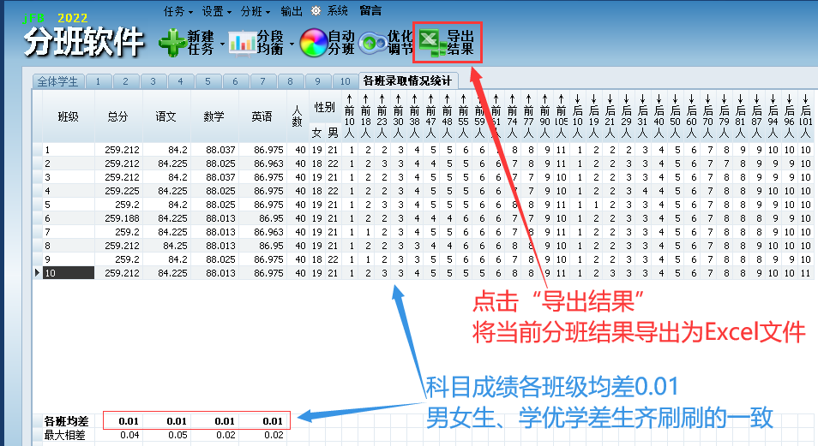Click the 优化调节 toolbar icon

click(x=372, y=43)
